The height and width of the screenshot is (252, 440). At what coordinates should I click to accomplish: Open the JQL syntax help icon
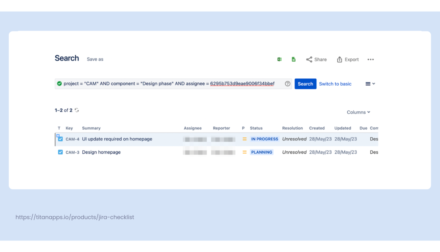coord(287,84)
